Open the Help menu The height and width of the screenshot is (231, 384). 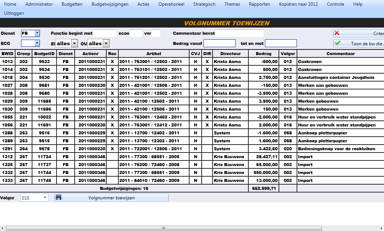click(x=358, y=4)
